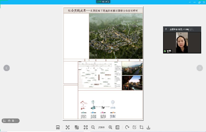206x132 pixels.
Task: Open the thumbnail gallery view icon
Action: pyautogui.click(x=58, y=127)
